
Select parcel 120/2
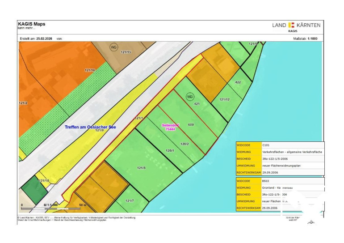(185, 144)
